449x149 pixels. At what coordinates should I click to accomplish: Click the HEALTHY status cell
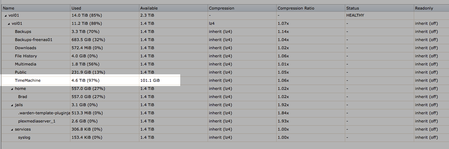click(x=355, y=16)
